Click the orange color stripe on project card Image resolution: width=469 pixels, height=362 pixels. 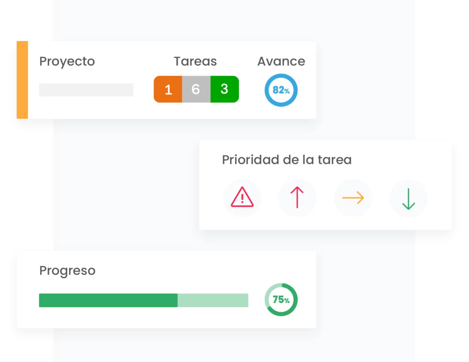pos(22,80)
